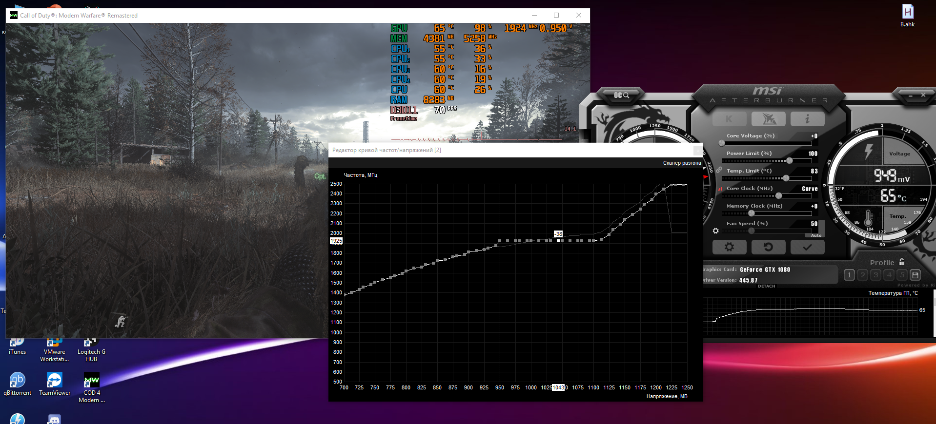The image size is (936, 424).
Task: Select profile slot 3
Action: 875,275
